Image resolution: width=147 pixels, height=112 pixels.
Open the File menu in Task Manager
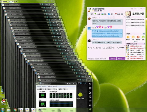tap(39, 86)
